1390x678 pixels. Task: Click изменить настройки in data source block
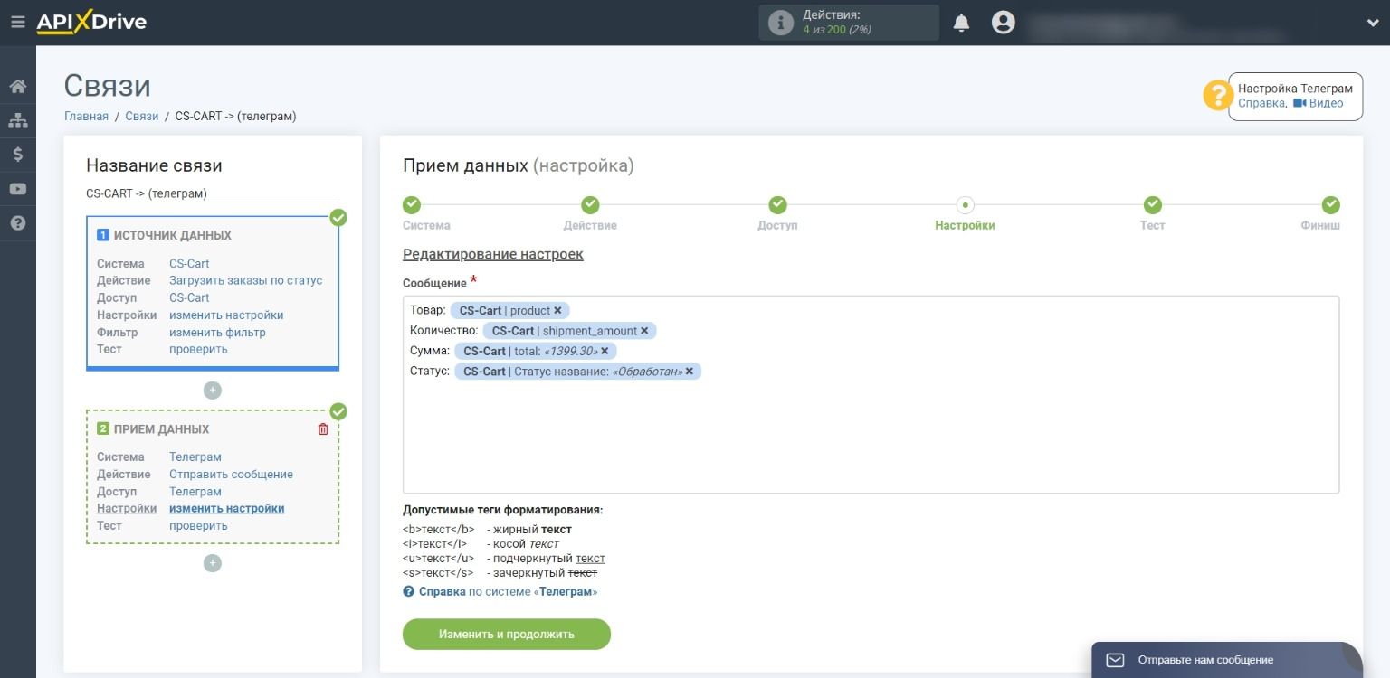(x=226, y=315)
